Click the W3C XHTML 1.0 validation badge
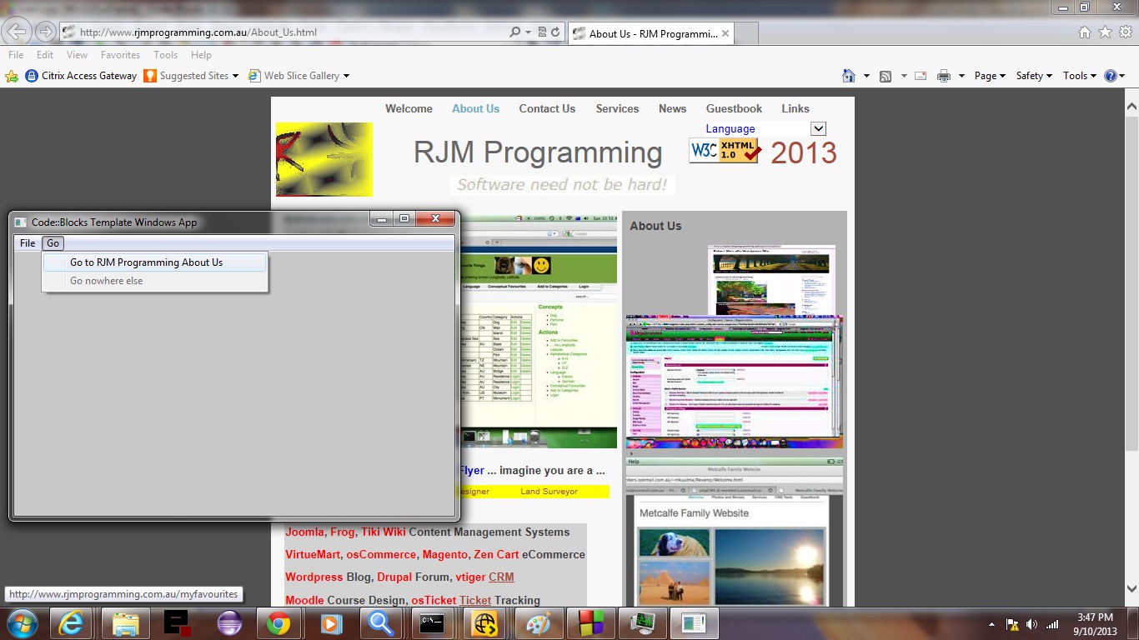 [x=725, y=151]
